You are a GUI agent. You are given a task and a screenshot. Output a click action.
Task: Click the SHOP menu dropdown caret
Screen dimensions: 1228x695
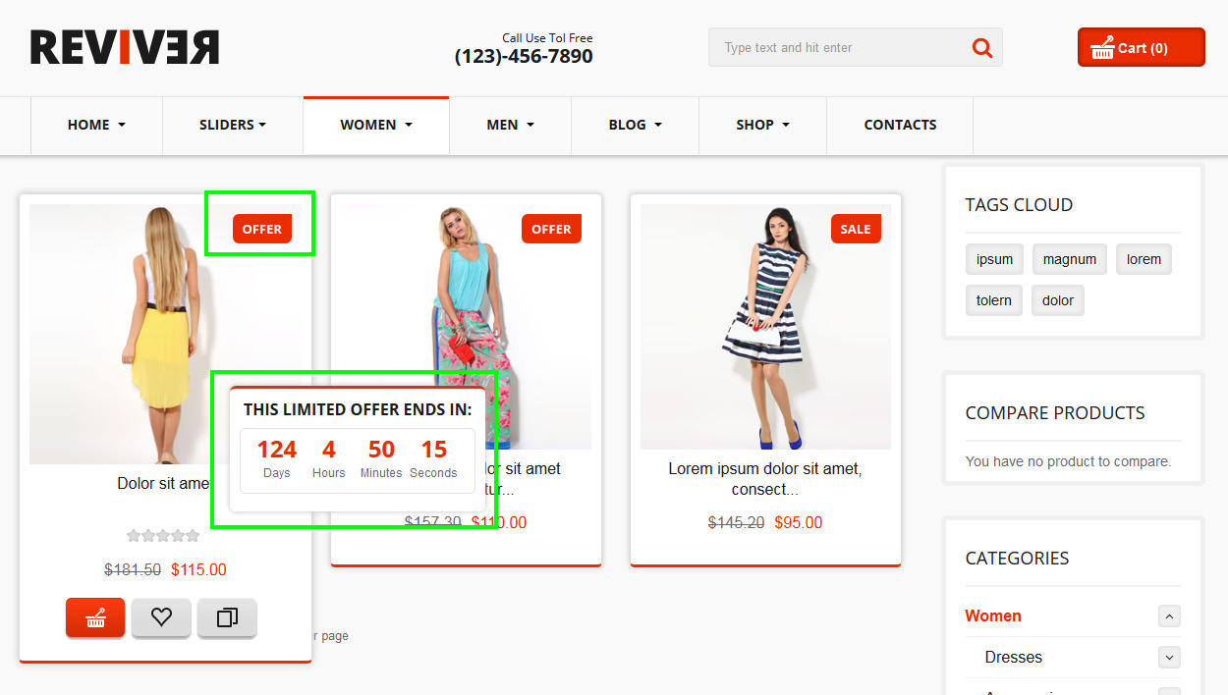point(786,126)
